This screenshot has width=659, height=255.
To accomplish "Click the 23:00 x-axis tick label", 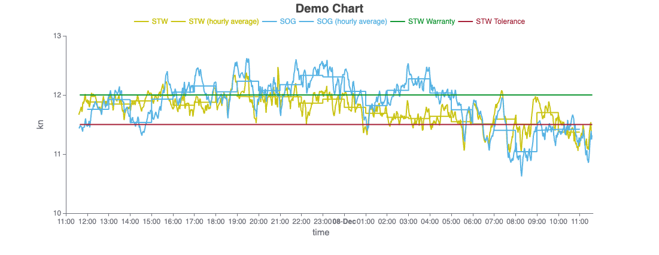I will (323, 220).
